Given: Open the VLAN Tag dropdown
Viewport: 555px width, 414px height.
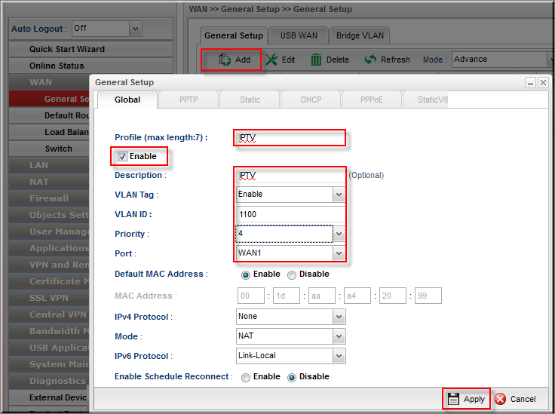Looking at the screenshot, I should (x=338, y=195).
